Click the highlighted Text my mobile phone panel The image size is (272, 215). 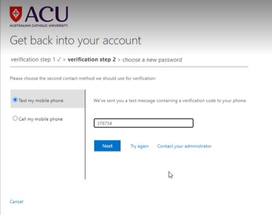[48, 99]
